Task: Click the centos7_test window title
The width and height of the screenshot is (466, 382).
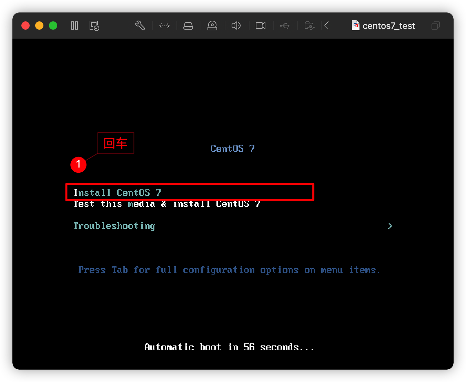Action: click(x=388, y=26)
